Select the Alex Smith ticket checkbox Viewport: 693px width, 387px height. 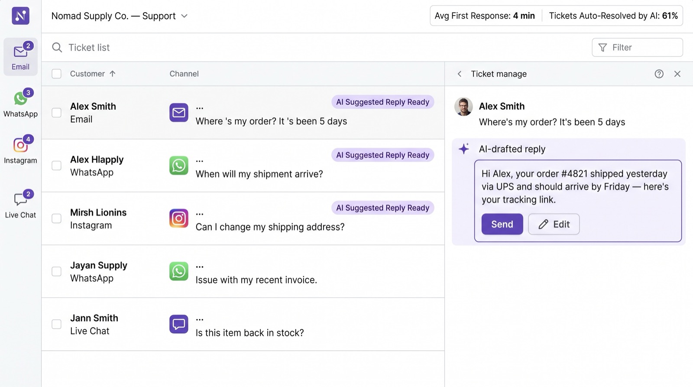point(57,113)
